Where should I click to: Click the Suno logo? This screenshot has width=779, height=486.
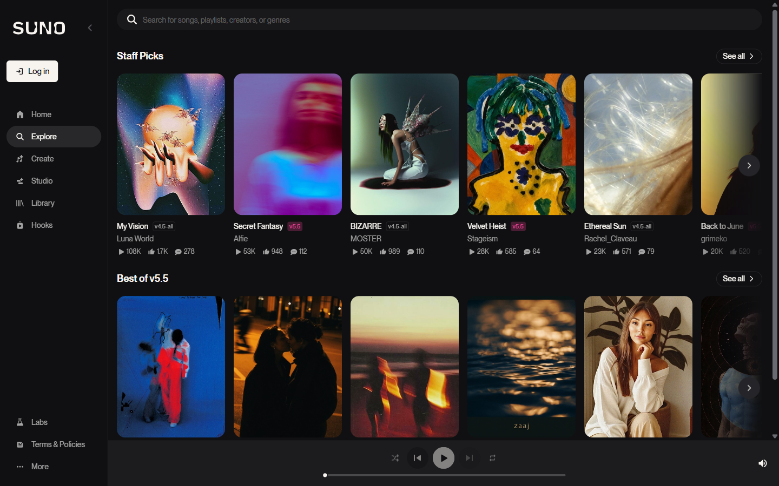point(39,28)
